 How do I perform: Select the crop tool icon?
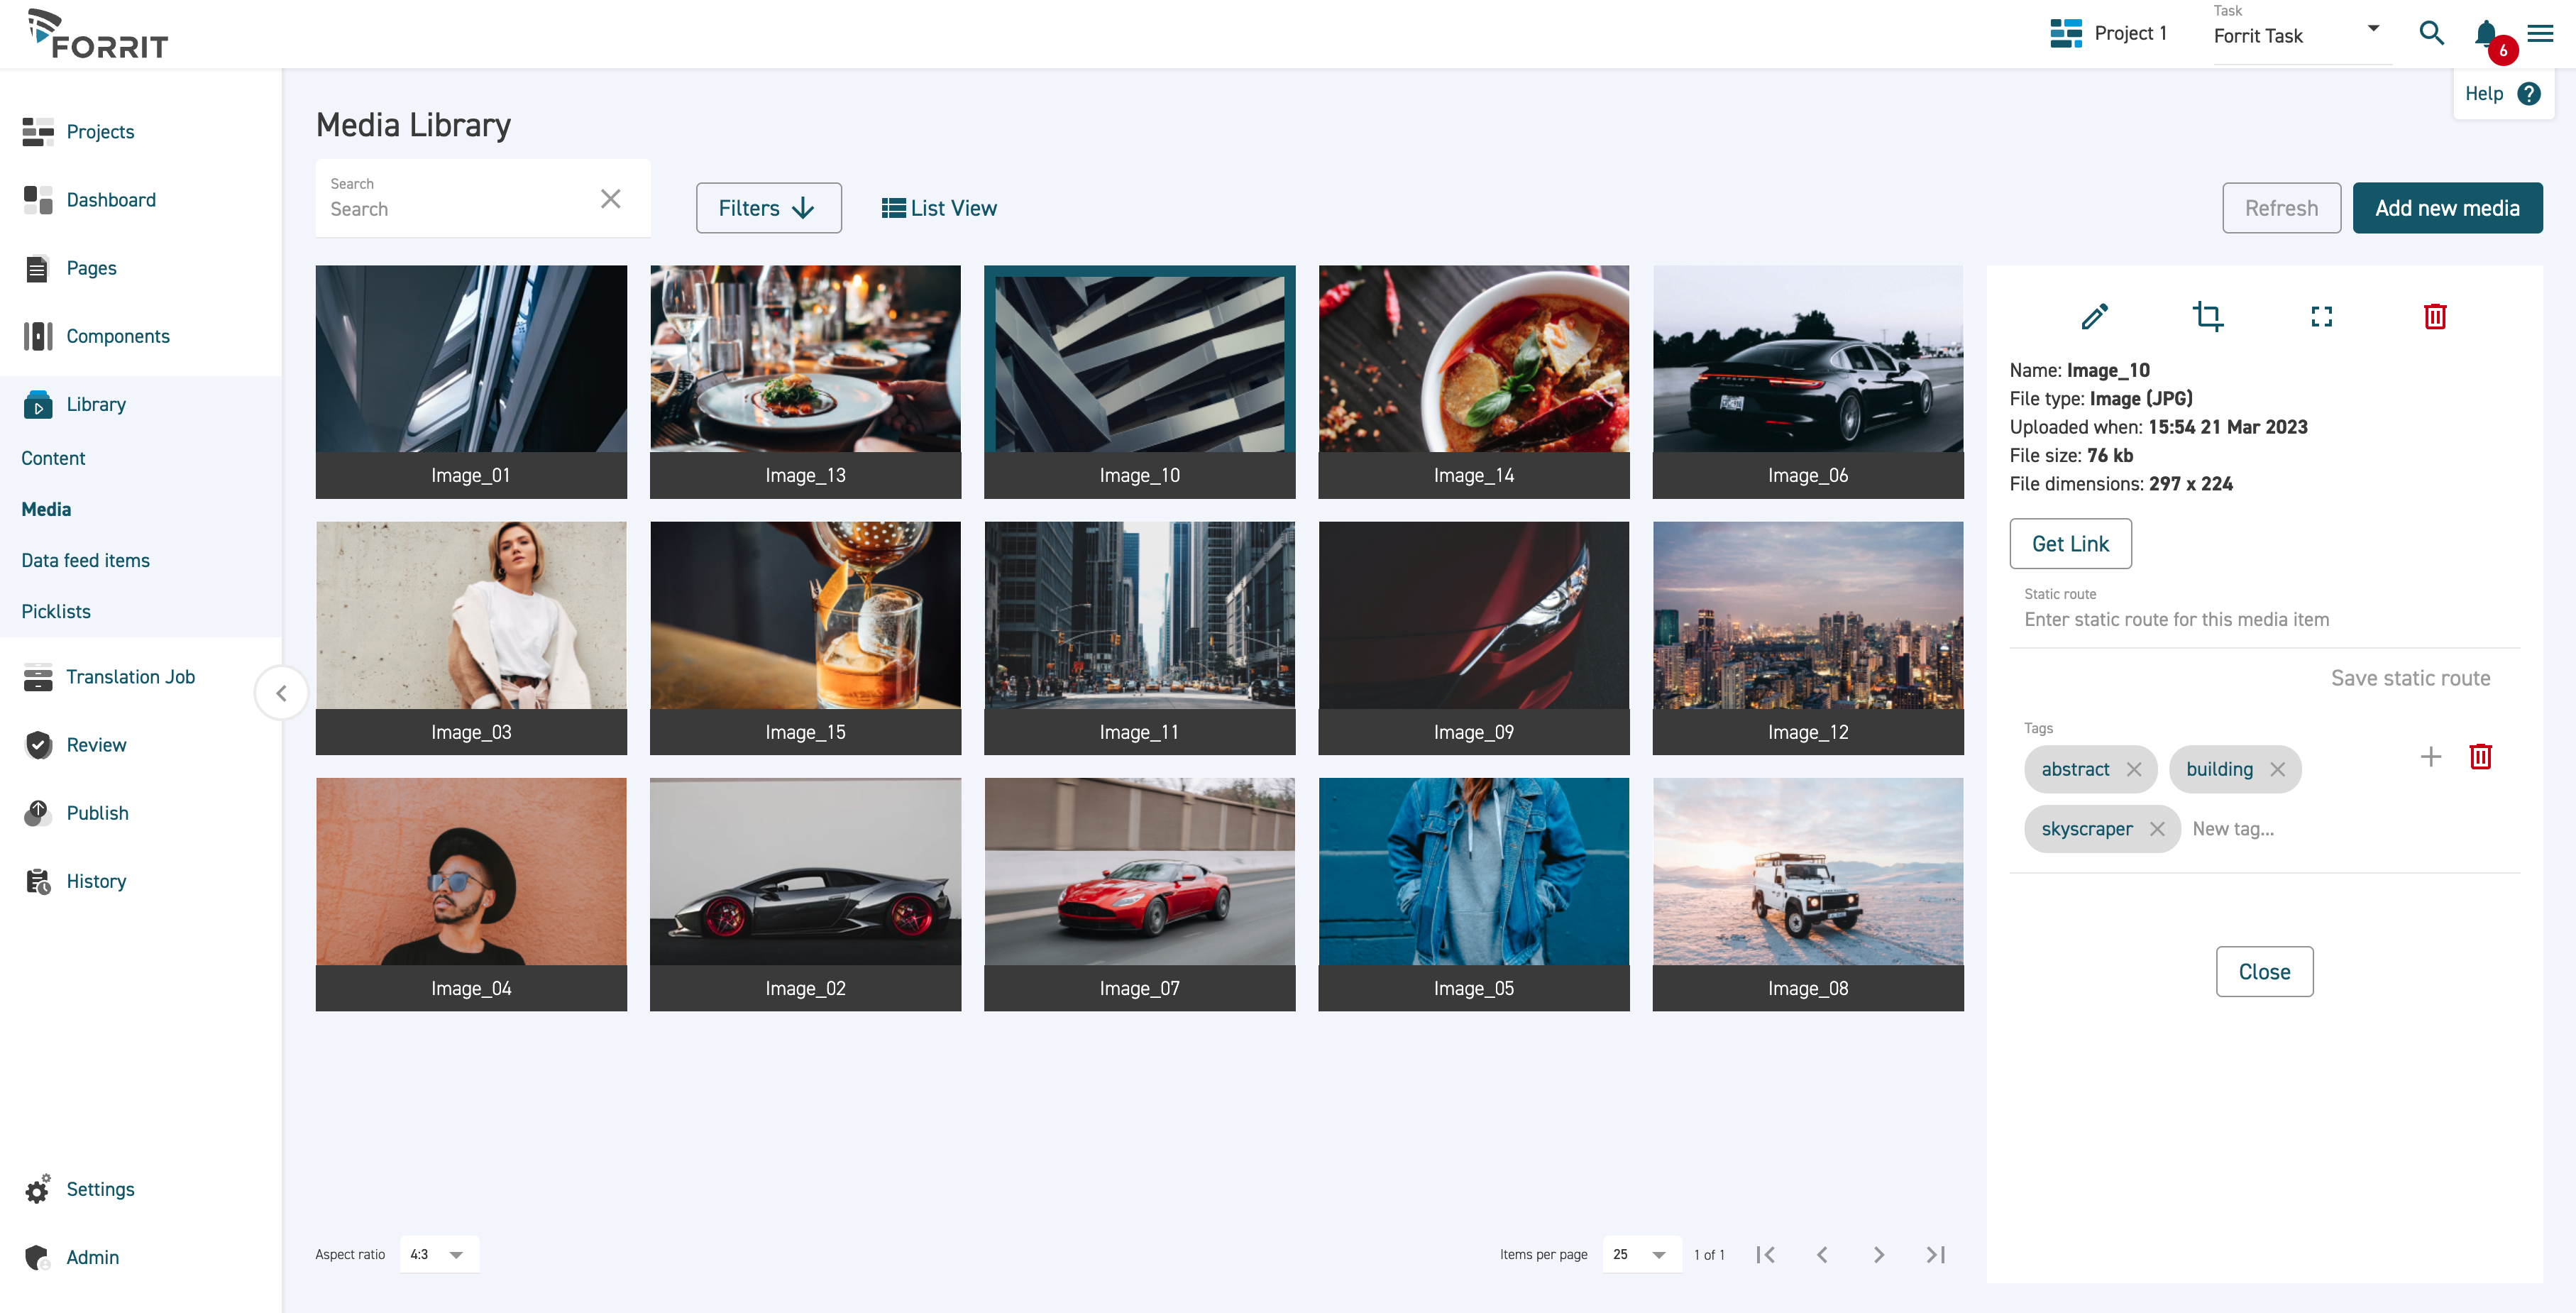pyautogui.click(x=2207, y=317)
